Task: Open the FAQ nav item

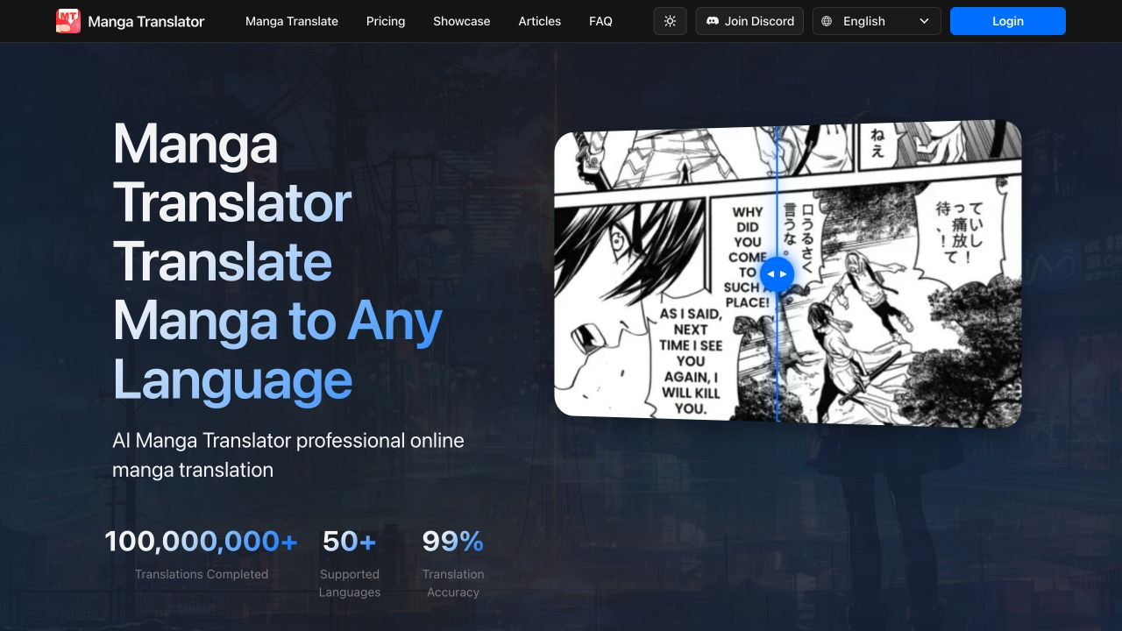Action: click(600, 21)
